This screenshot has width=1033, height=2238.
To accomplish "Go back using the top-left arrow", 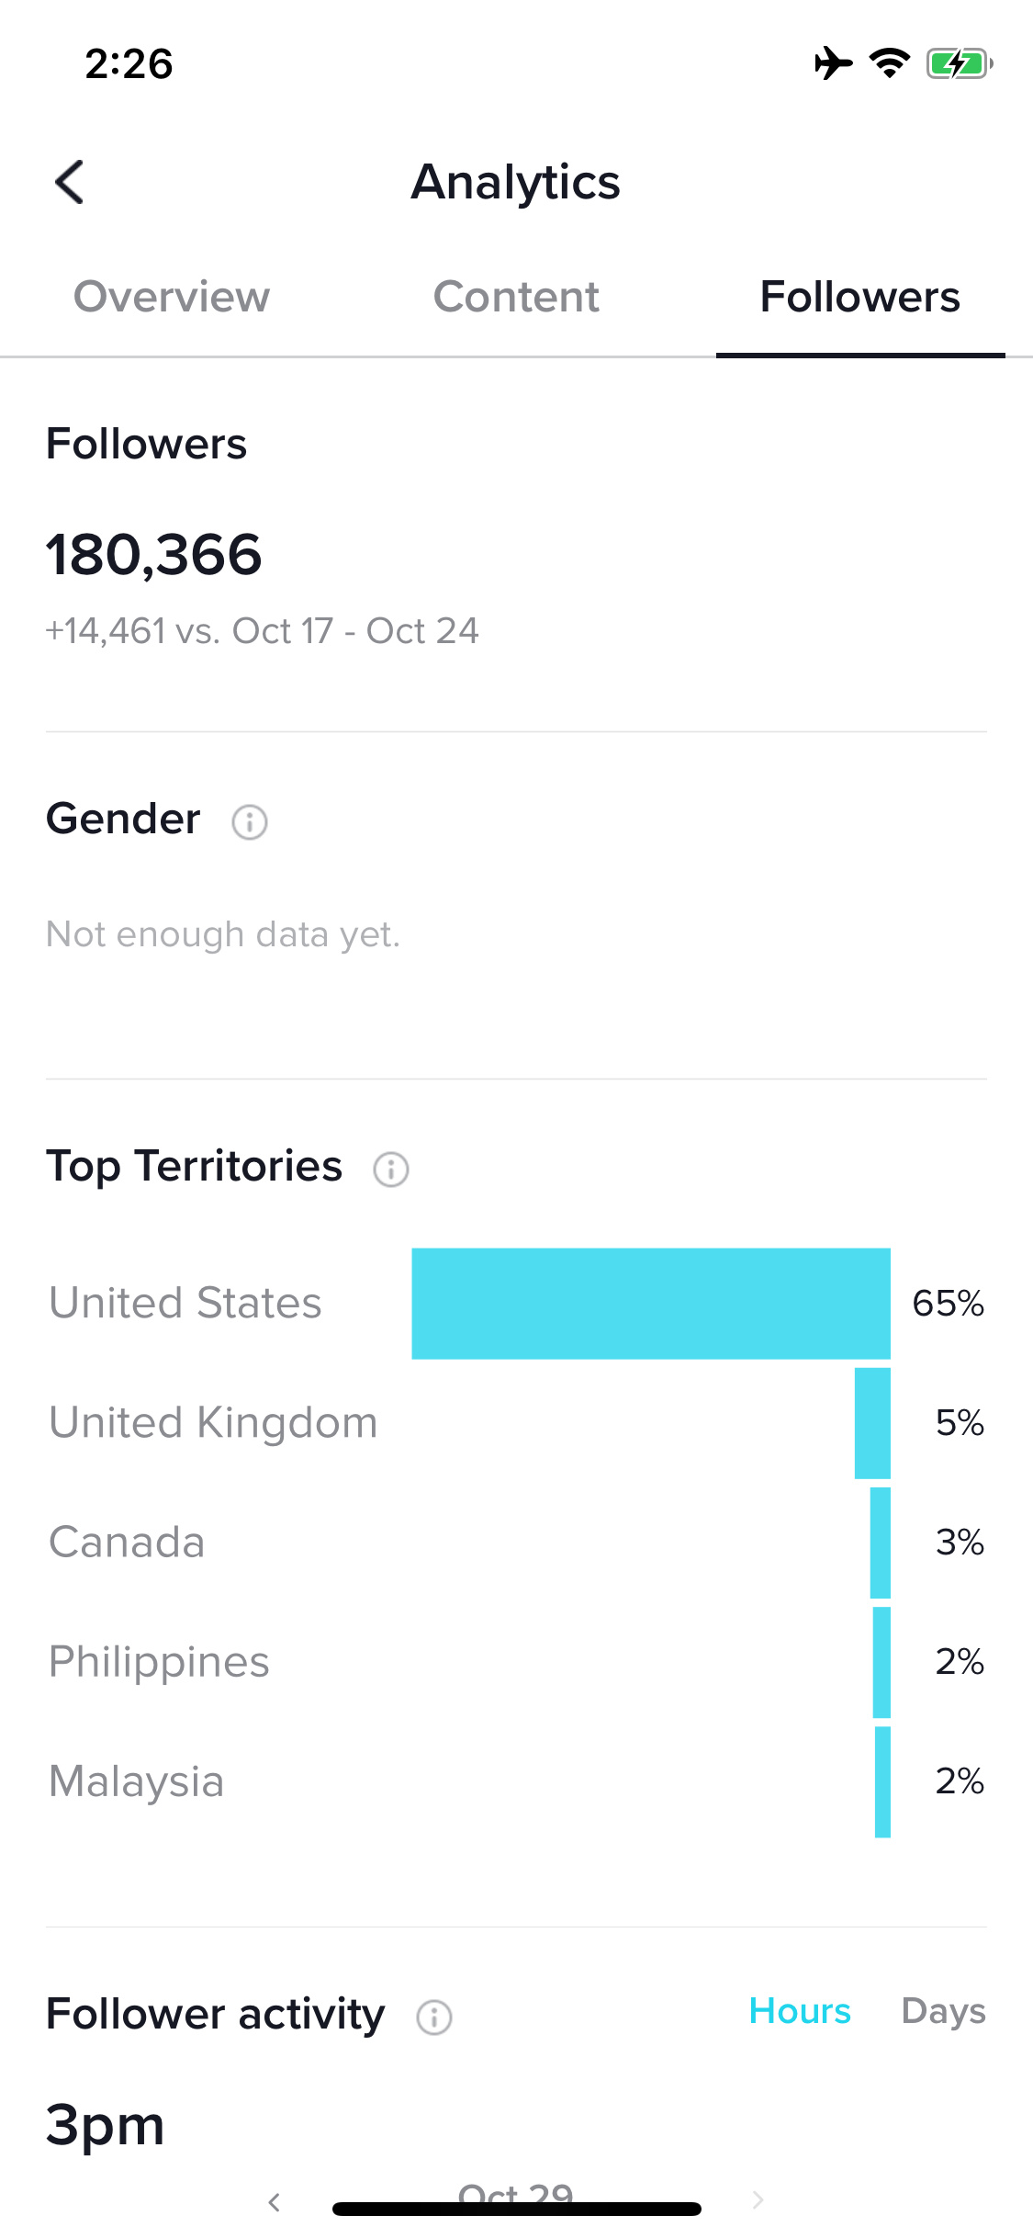I will (70, 182).
